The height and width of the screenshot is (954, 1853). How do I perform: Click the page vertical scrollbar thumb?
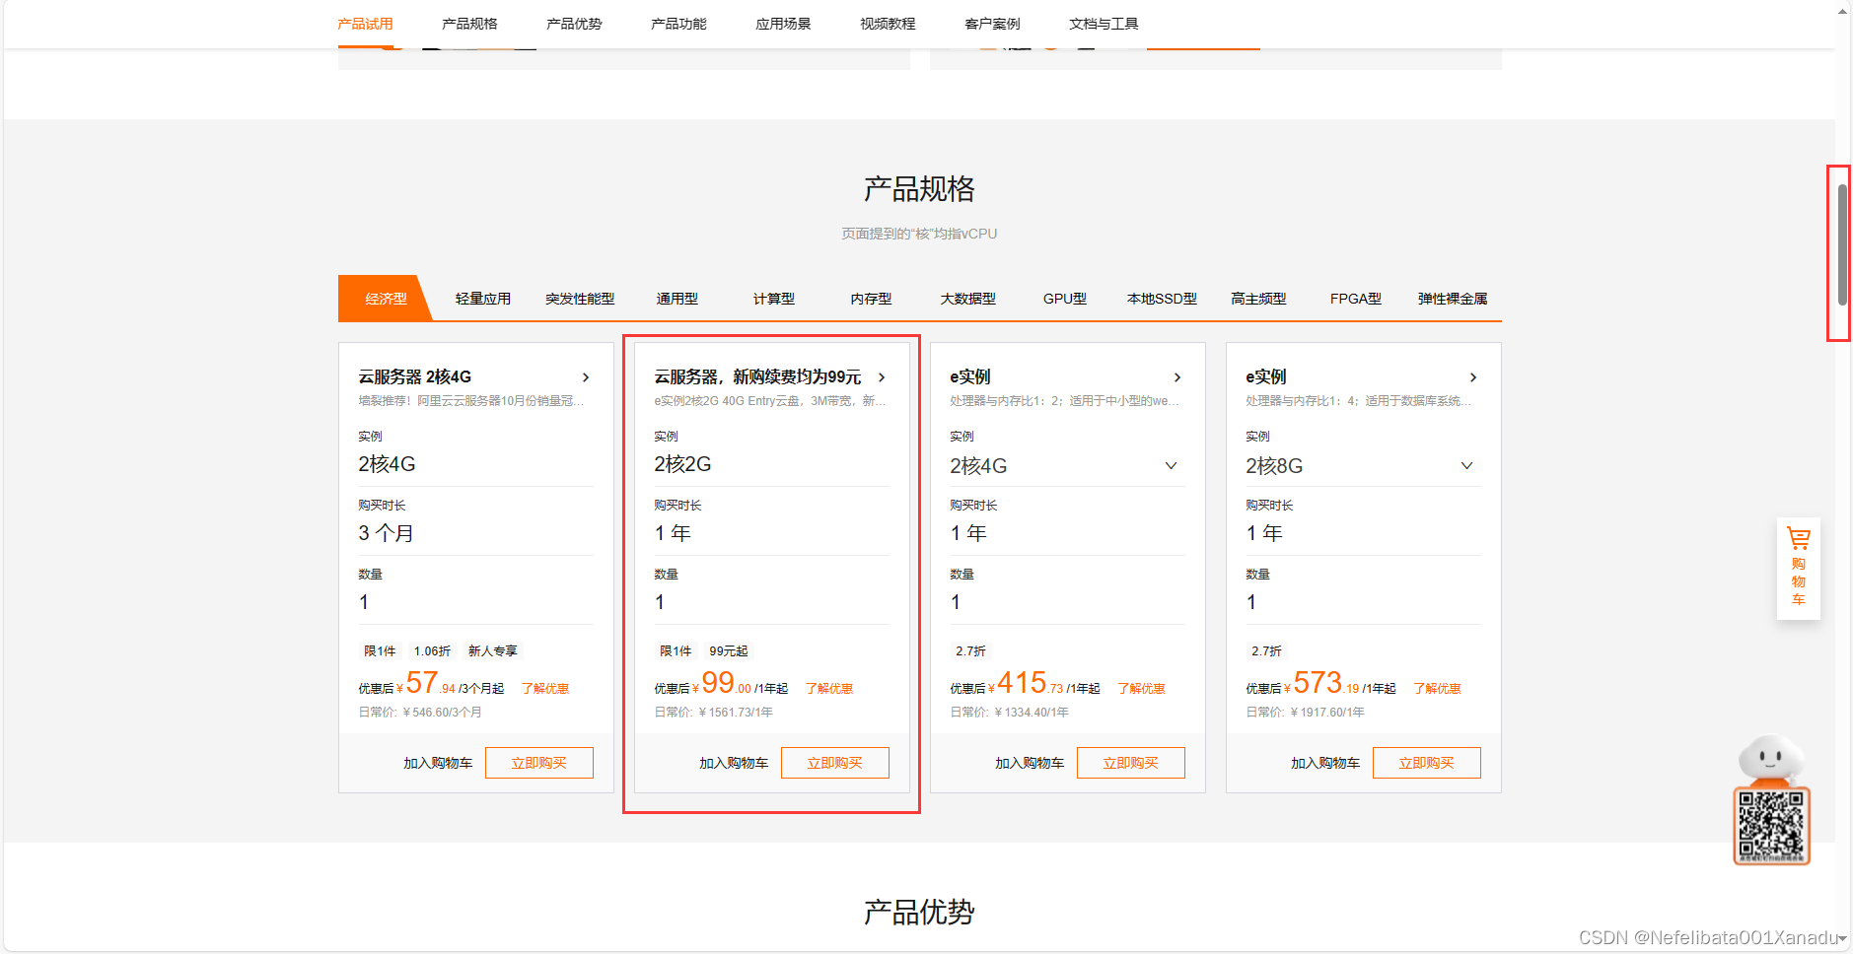coord(1842,243)
